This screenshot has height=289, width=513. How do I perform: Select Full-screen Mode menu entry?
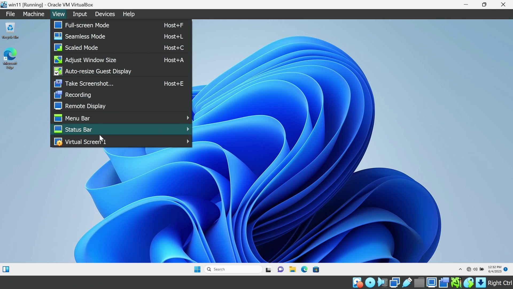[87, 25]
